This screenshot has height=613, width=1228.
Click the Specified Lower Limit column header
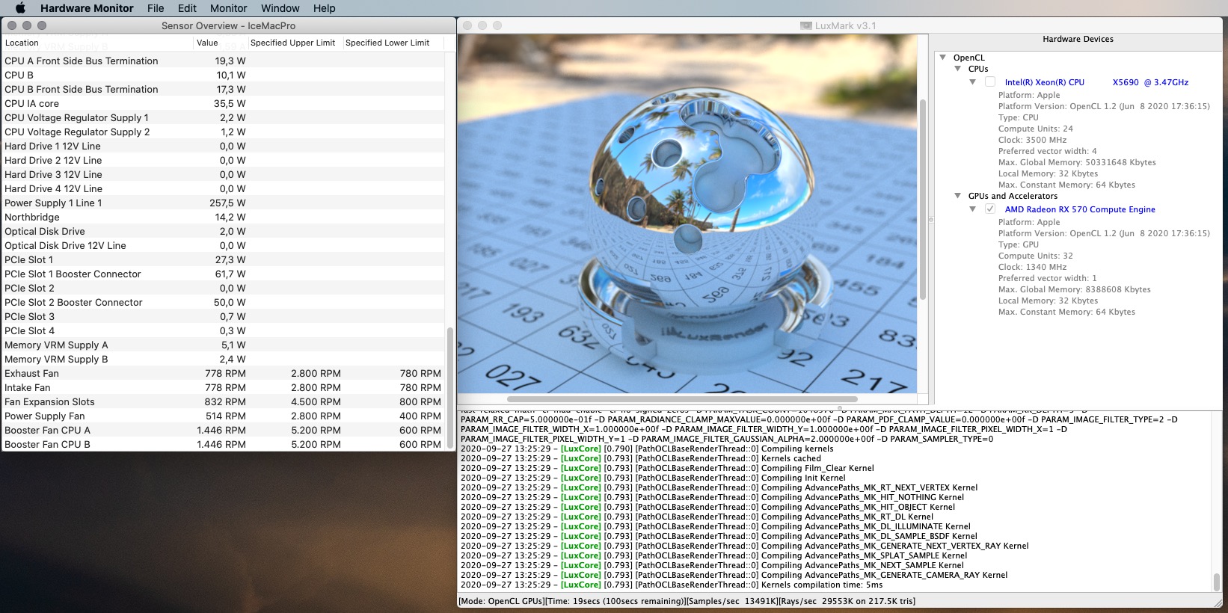pos(393,43)
